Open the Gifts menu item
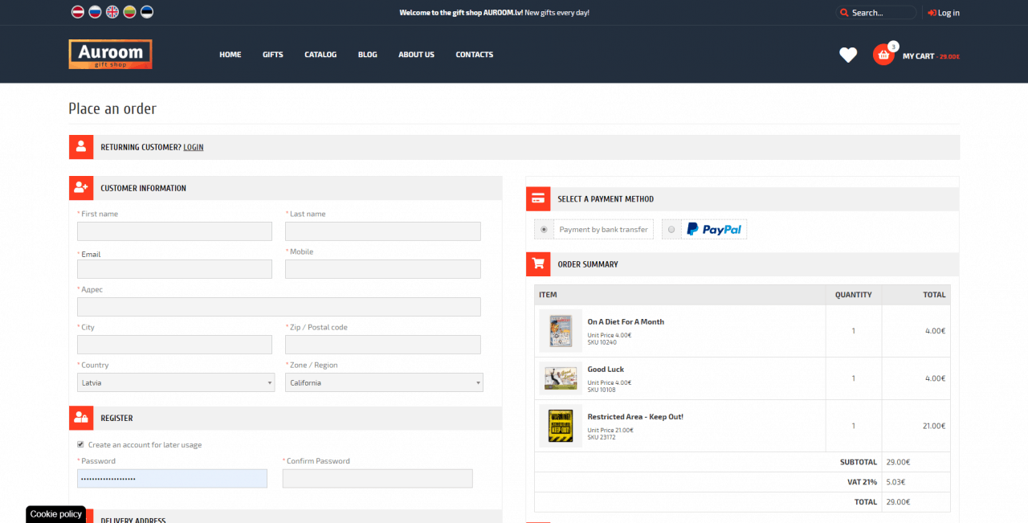 [273, 55]
